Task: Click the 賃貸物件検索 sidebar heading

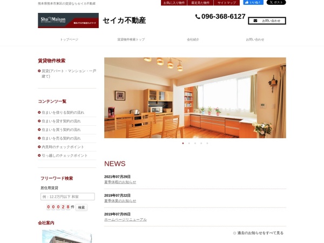Action: [x=52, y=61]
